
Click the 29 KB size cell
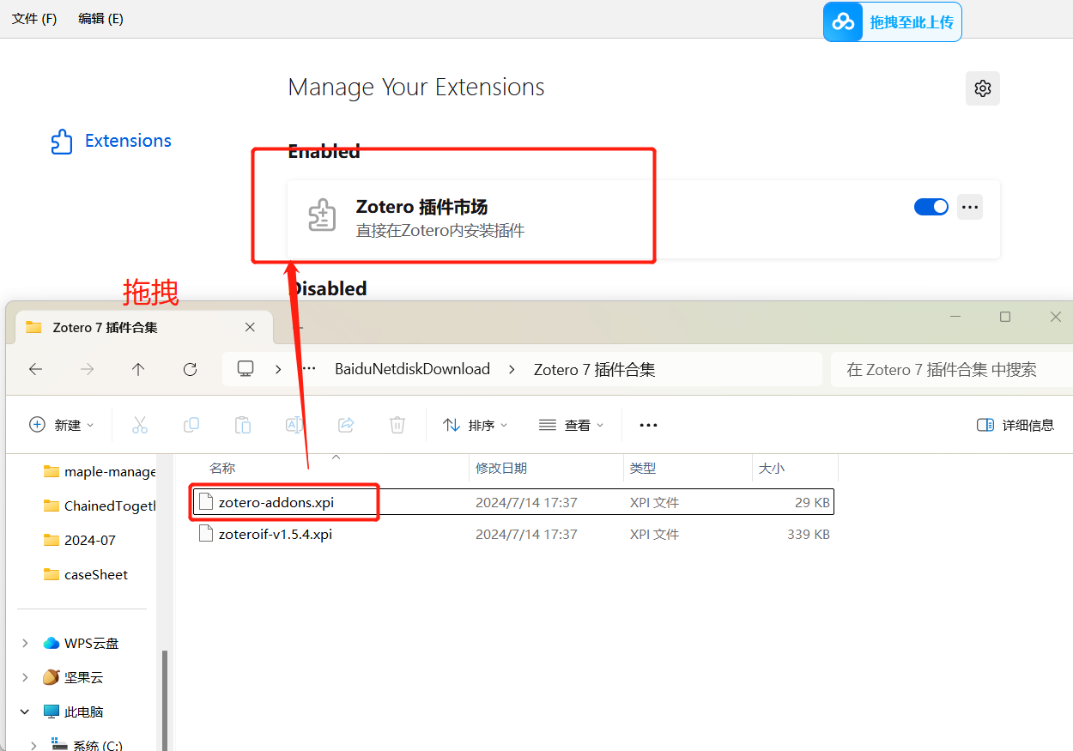pos(812,502)
